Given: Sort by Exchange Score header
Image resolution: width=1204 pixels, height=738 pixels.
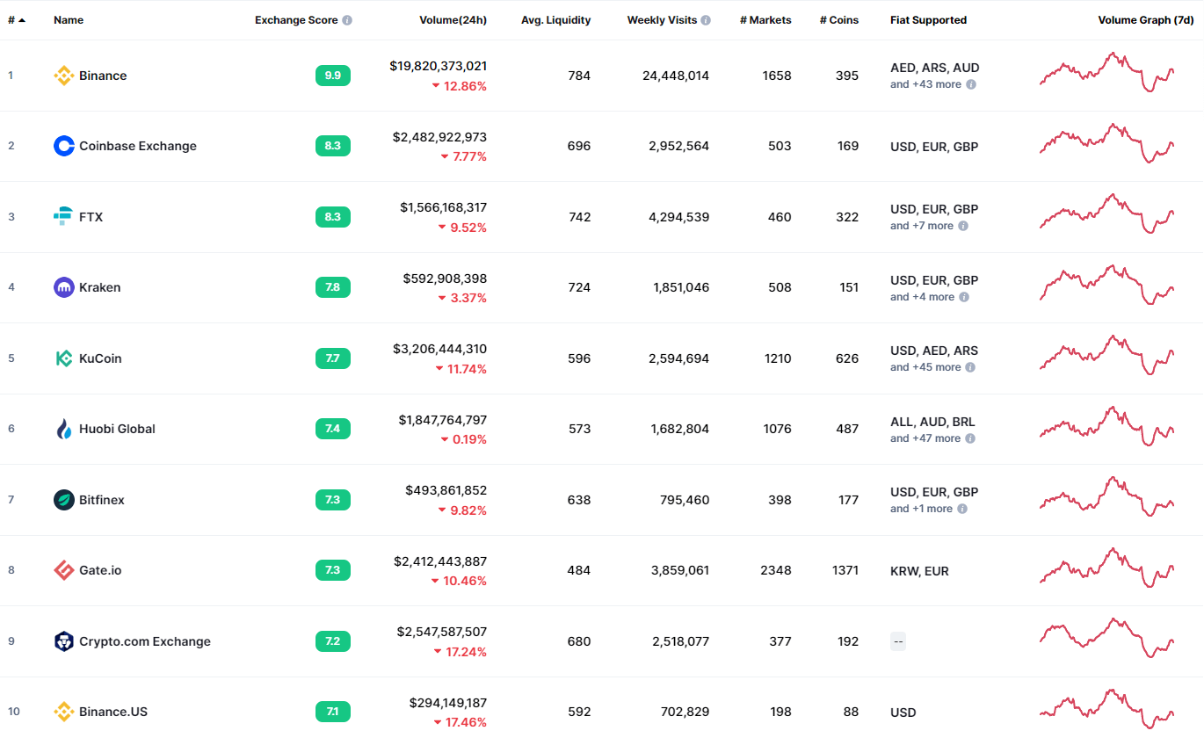Looking at the screenshot, I should click(296, 20).
